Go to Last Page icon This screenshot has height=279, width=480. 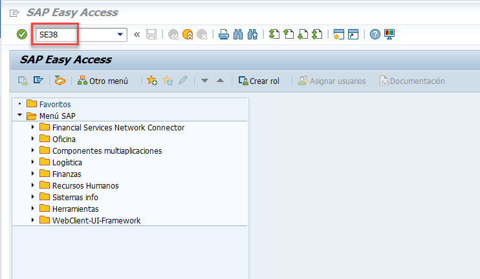point(317,34)
